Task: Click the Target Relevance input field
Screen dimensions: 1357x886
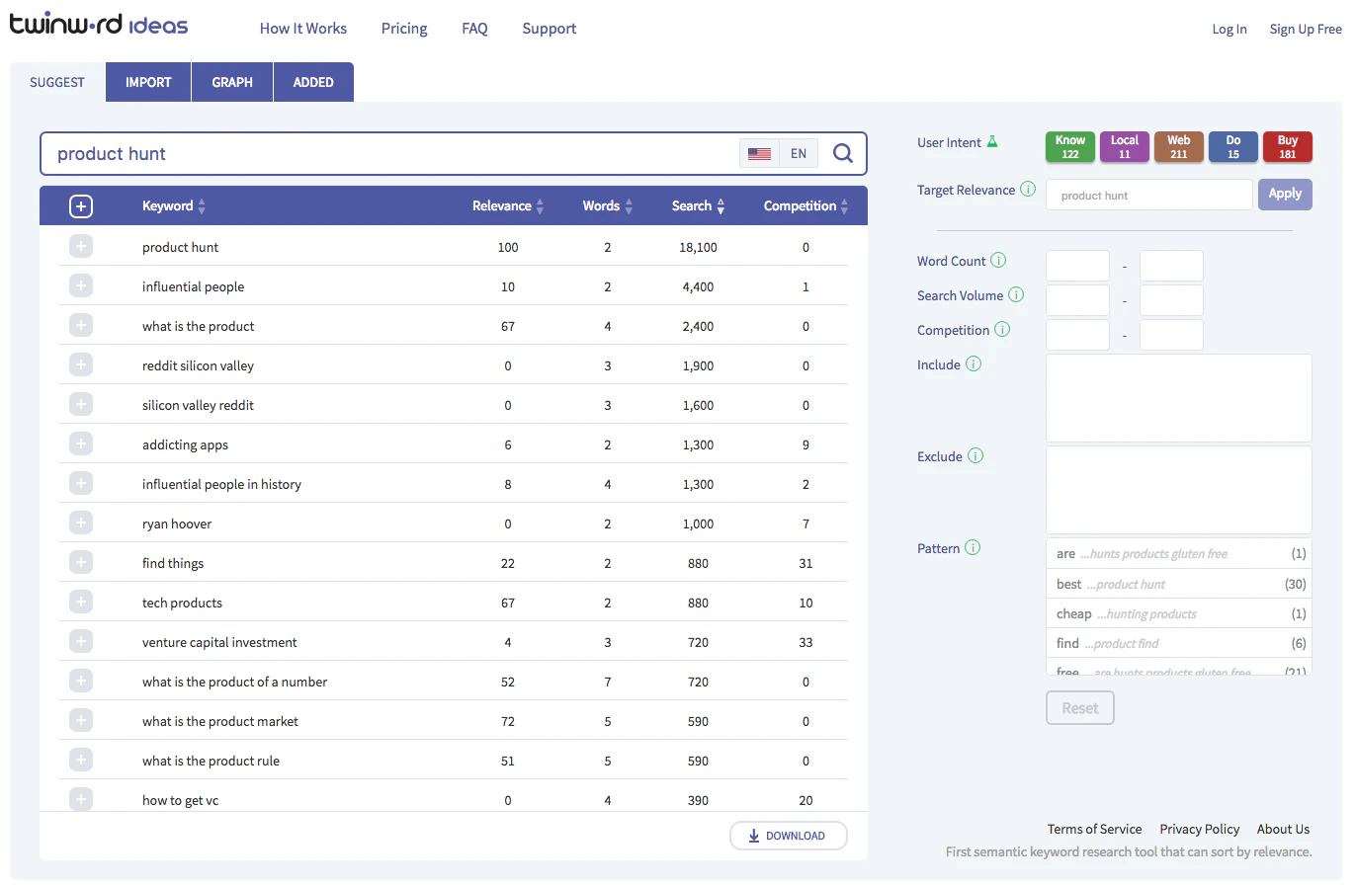Action: click(x=1148, y=195)
